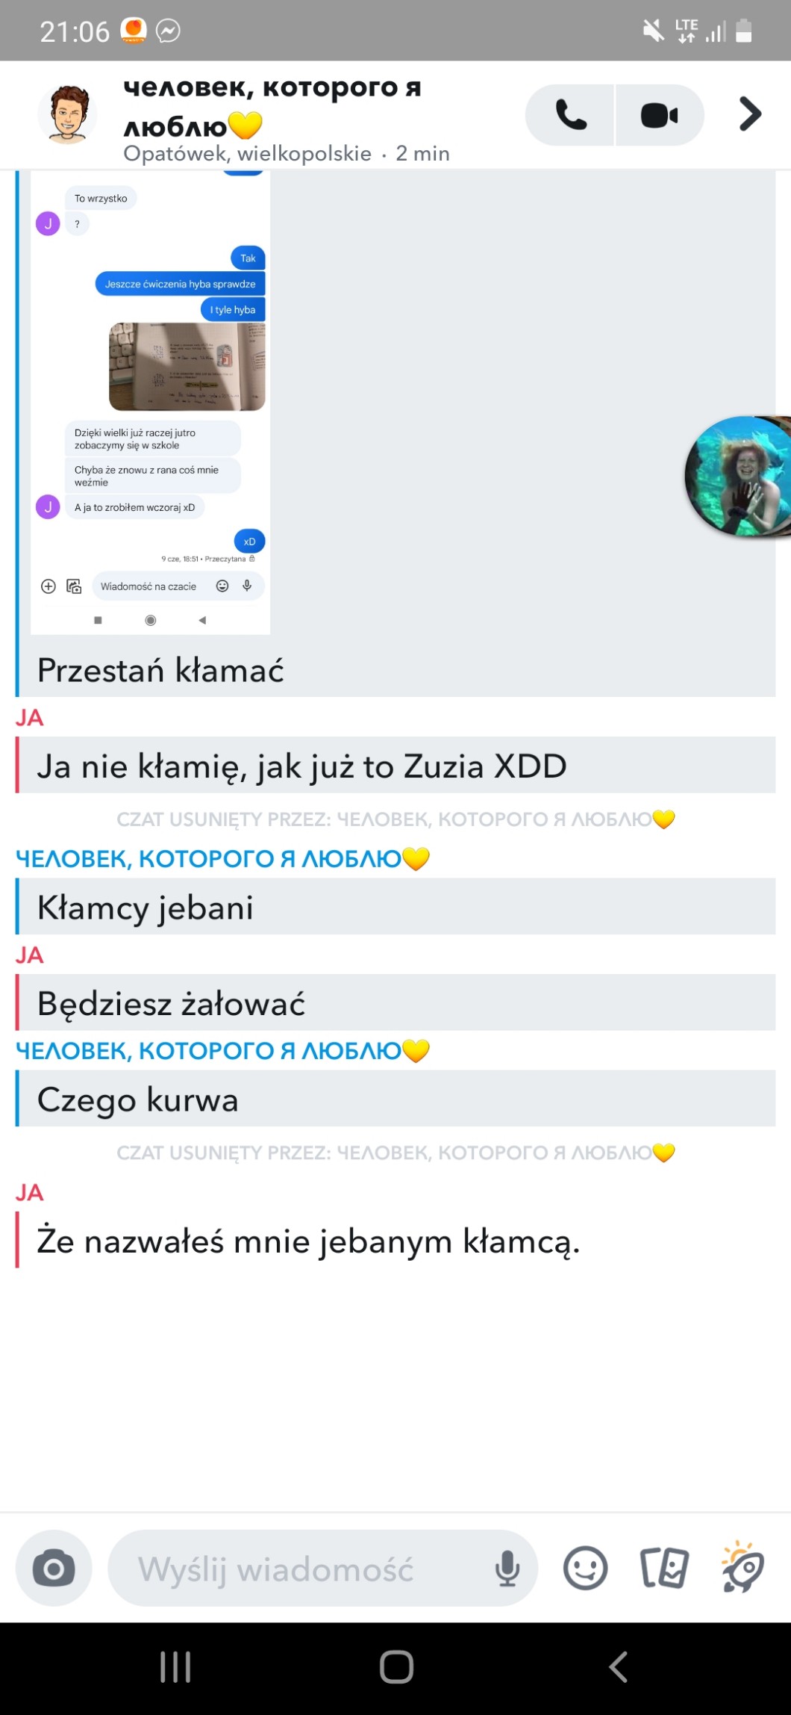The image size is (791, 1715).
Task: Tap the microphone to record a voice note
Action: [507, 1568]
